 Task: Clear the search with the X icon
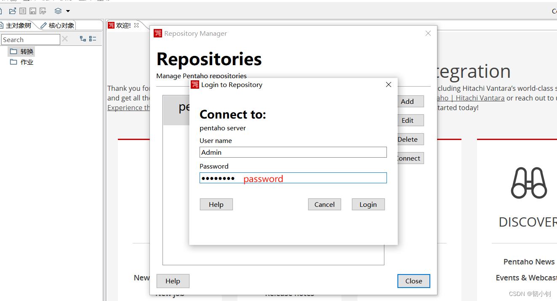click(65, 39)
